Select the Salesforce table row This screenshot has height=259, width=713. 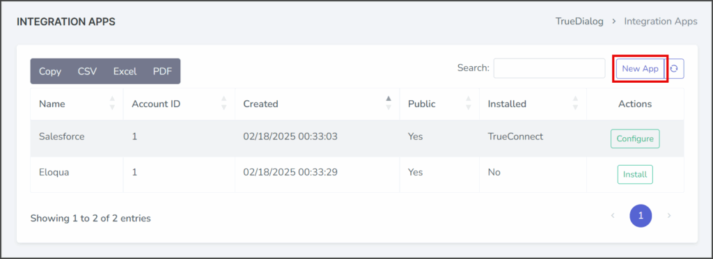357,139
